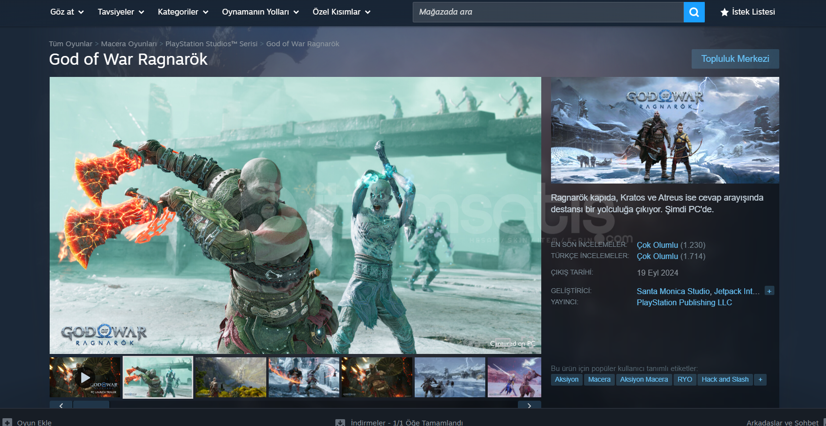This screenshot has width=826, height=426.
Task: Click the game header capsule image
Action: pyautogui.click(x=665, y=130)
